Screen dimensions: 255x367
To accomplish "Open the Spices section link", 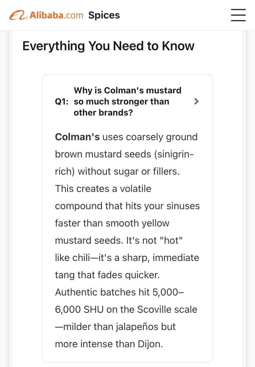I will tap(104, 15).
